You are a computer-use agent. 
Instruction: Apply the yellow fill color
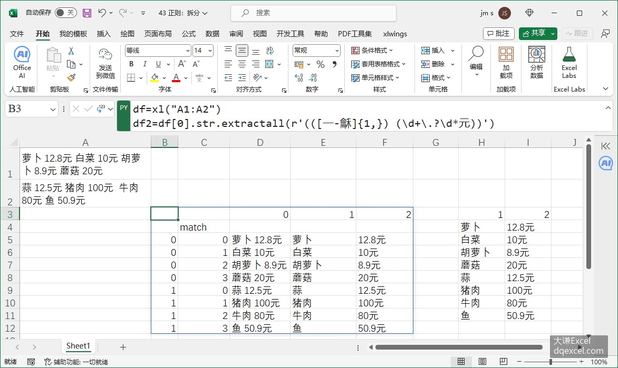(x=154, y=77)
